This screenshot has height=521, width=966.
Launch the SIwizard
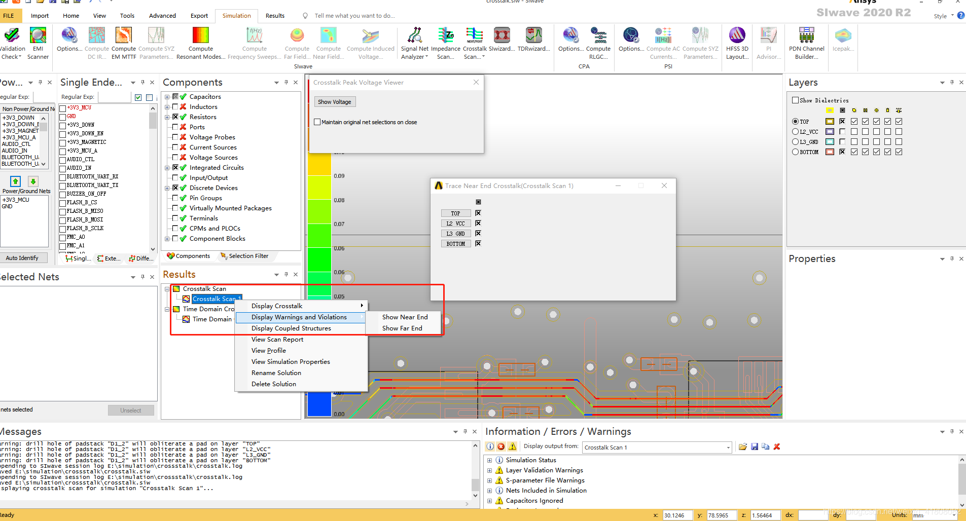(x=502, y=40)
